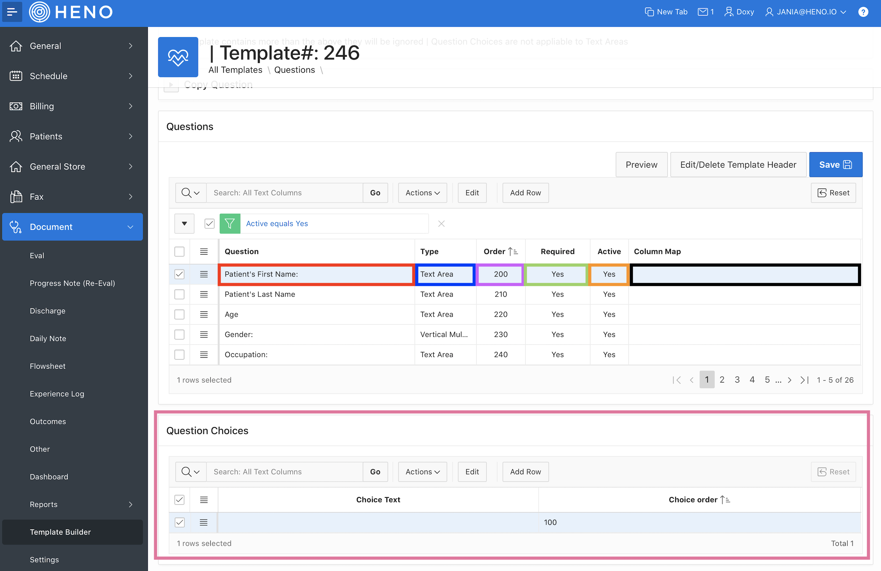Click the heartbeat template icon
This screenshot has height=571, width=881.
pyautogui.click(x=178, y=57)
